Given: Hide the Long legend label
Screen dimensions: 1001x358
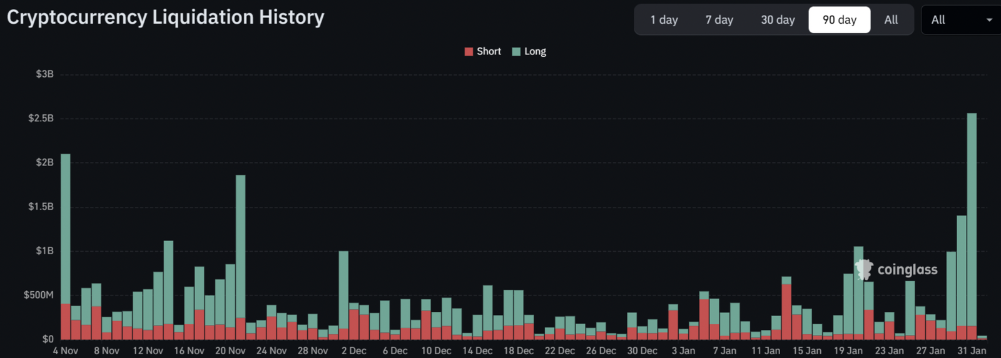Looking at the screenshot, I should [535, 52].
